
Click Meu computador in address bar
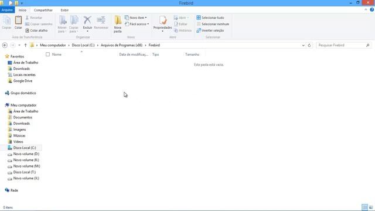(53, 45)
